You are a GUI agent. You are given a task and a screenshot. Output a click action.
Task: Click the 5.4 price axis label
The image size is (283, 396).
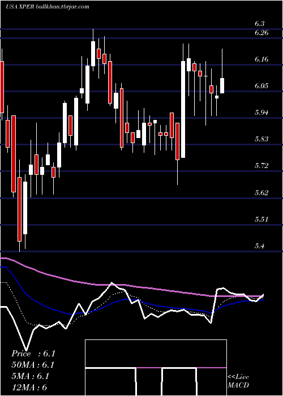pyautogui.click(x=260, y=246)
